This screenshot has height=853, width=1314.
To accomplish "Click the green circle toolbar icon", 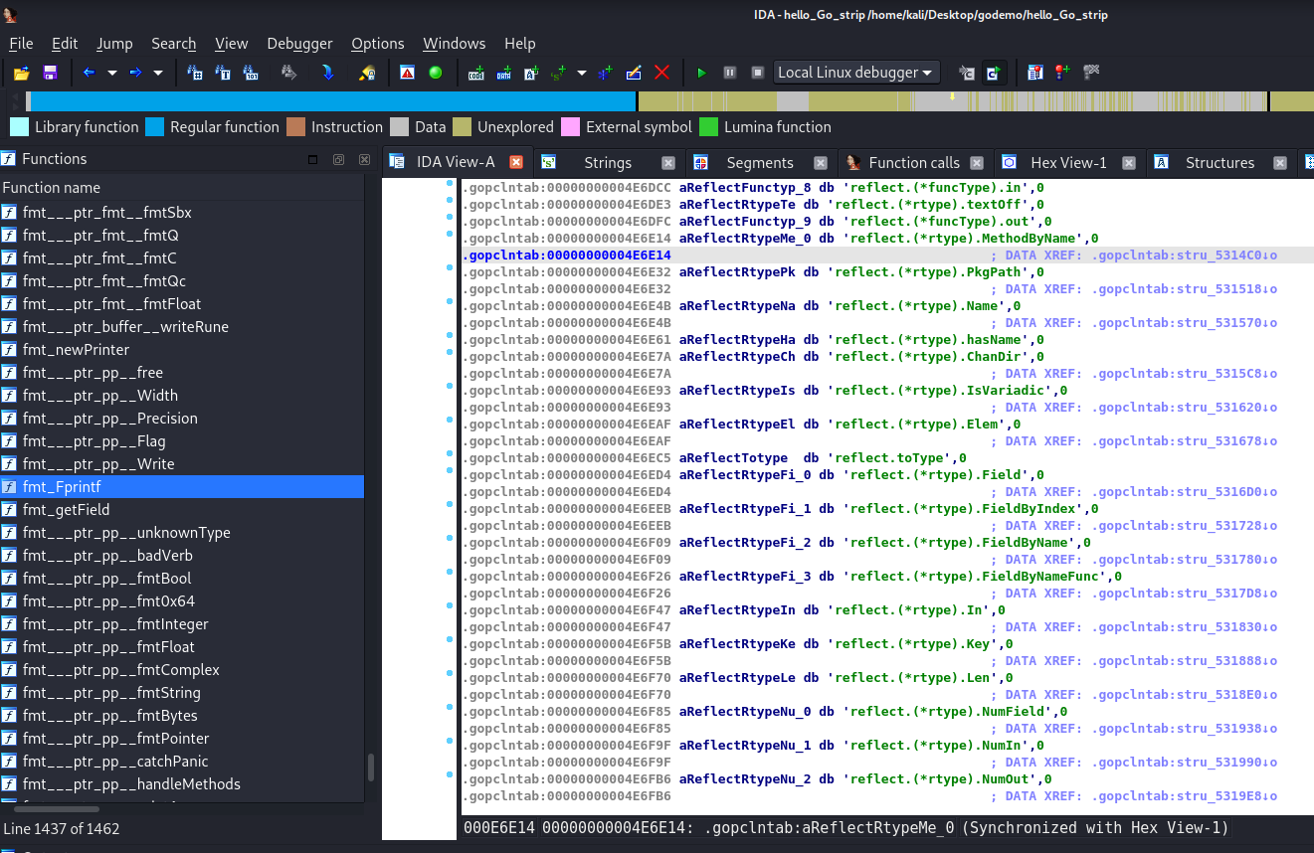I will pyautogui.click(x=435, y=73).
